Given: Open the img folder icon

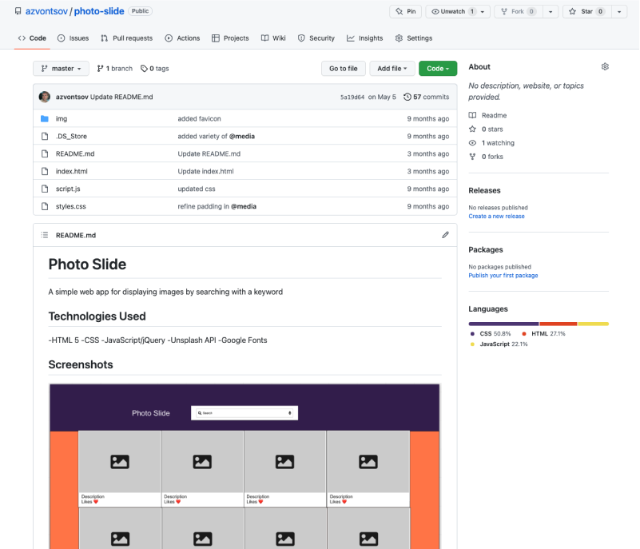Looking at the screenshot, I should [45, 119].
